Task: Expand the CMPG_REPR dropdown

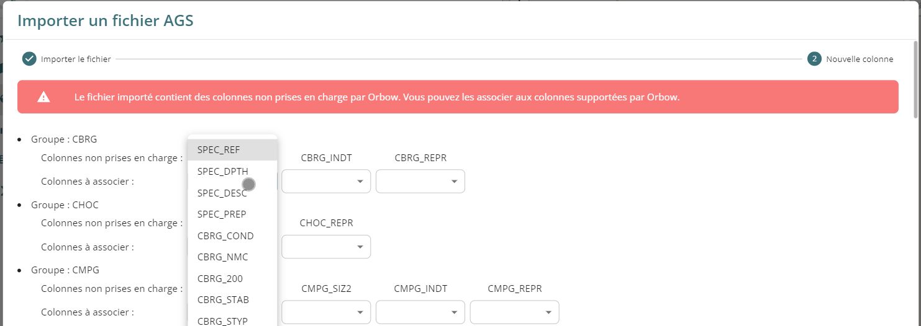Action: click(x=514, y=312)
